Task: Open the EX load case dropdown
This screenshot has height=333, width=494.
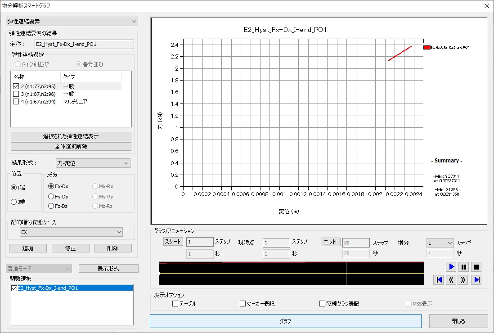Action: point(71,232)
